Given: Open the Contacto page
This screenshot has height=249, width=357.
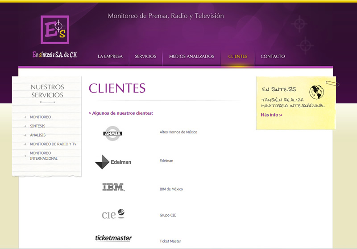Looking at the screenshot, I should click(273, 56).
